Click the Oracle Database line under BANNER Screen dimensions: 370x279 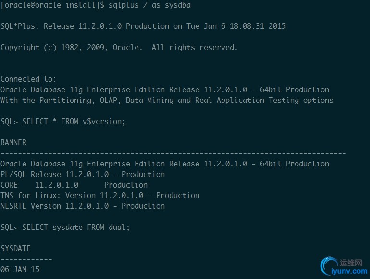pyautogui.click(x=165, y=164)
